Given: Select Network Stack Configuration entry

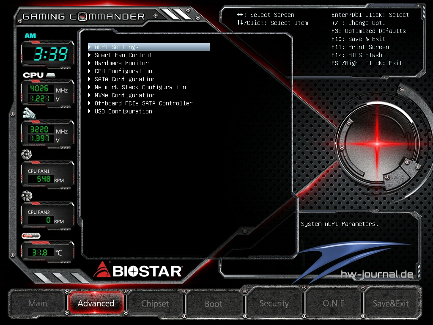Looking at the screenshot, I should point(140,87).
